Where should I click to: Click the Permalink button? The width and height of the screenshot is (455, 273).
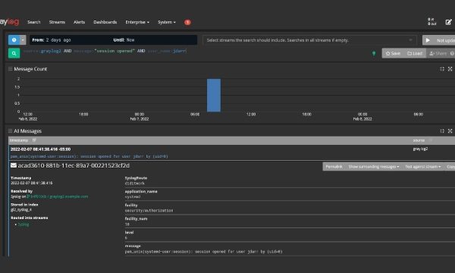tap(334, 167)
